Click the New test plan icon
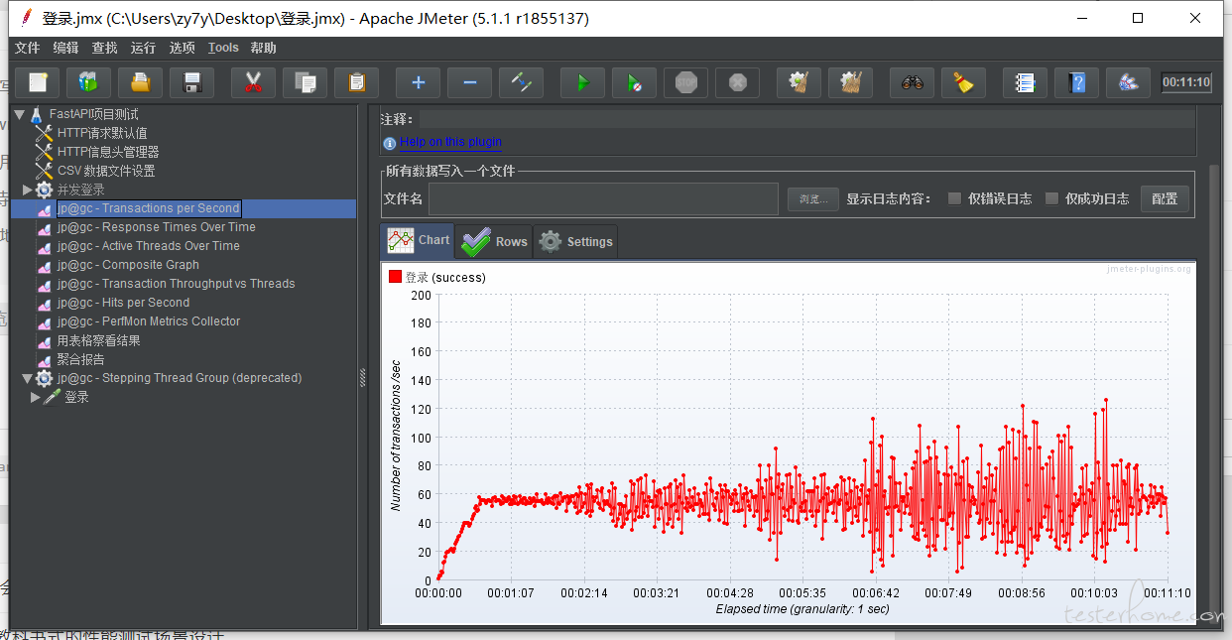The height and width of the screenshot is (640, 1232). point(38,83)
